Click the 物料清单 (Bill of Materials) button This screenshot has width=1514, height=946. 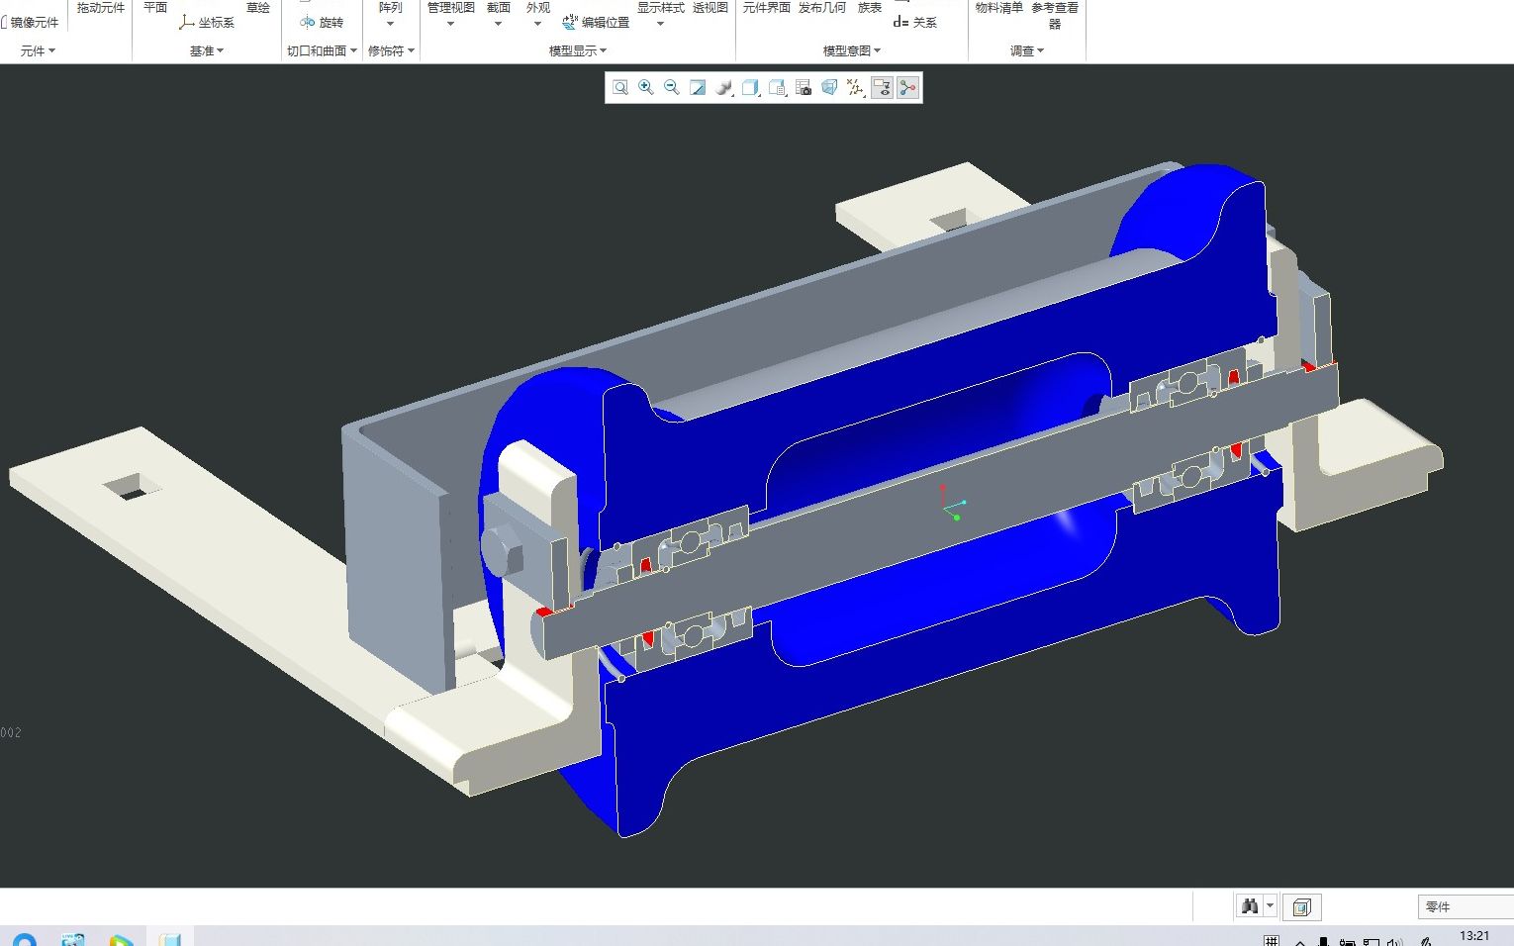click(x=999, y=8)
